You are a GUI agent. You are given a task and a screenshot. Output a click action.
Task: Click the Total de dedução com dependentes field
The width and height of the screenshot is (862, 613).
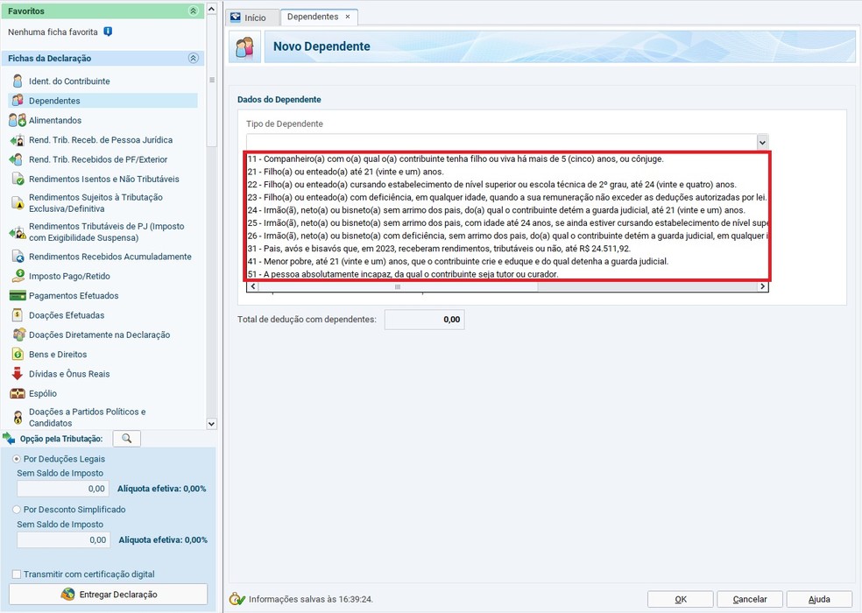pyautogui.click(x=424, y=320)
